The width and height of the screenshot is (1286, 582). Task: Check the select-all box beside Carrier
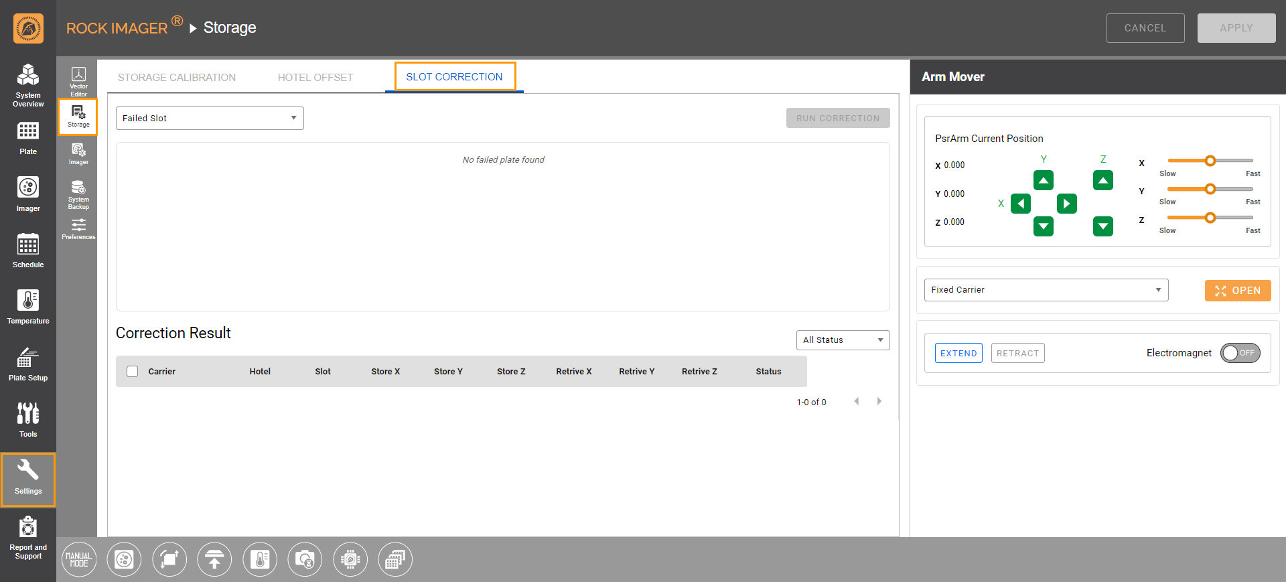pyautogui.click(x=133, y=372)
